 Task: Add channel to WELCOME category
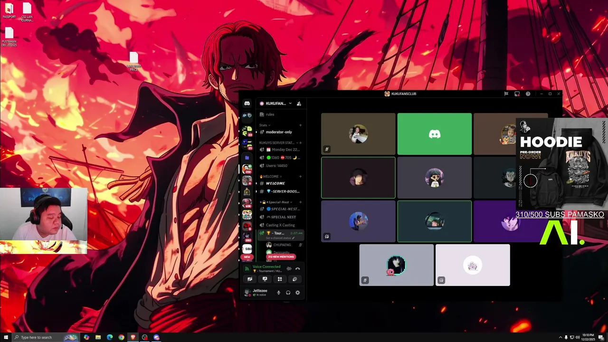tap(300, 177)
